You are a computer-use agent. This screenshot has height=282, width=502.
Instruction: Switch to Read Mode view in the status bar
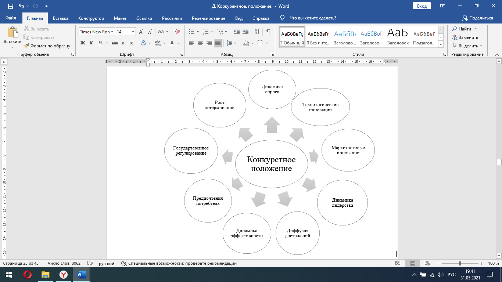tap(398, 263)
